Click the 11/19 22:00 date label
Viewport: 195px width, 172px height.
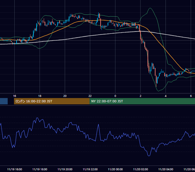(90, 169)
